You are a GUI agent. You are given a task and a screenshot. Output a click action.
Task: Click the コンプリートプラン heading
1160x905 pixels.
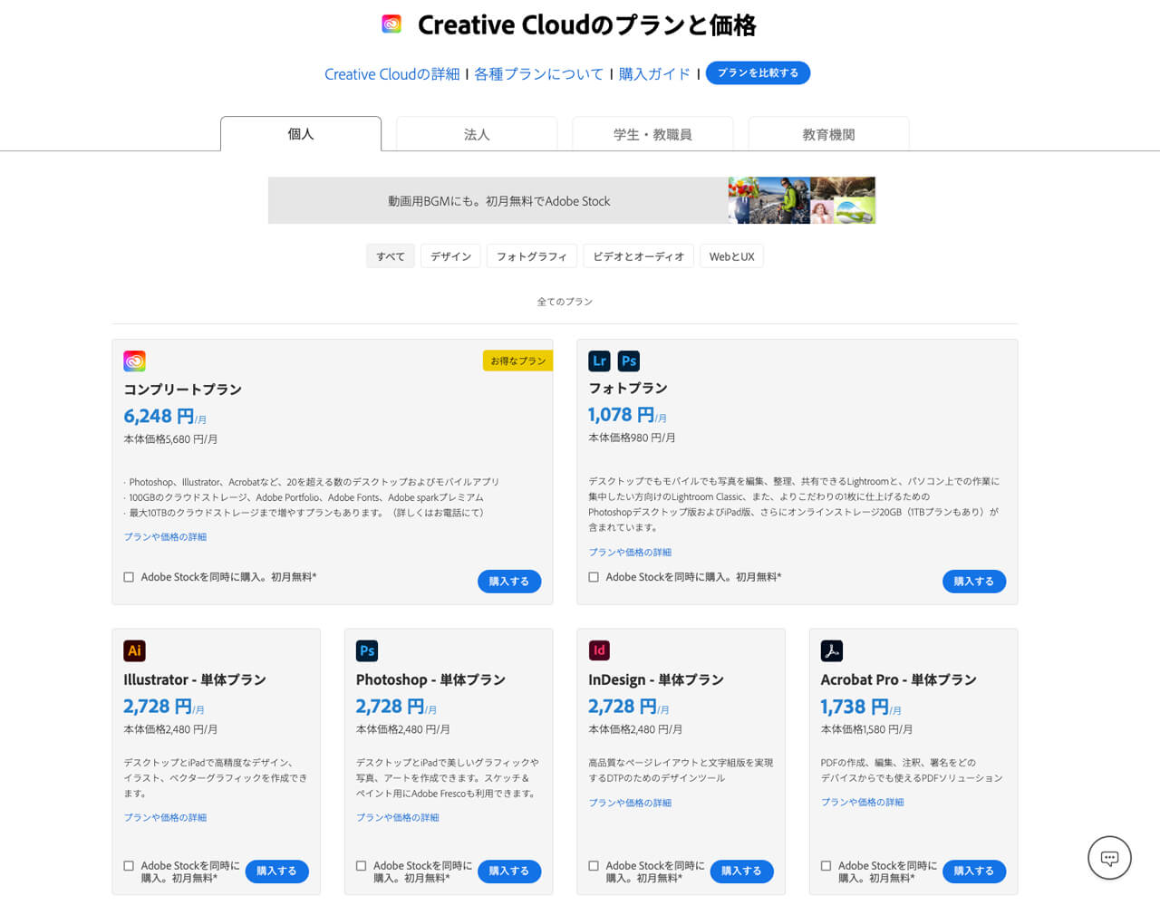coord(183,390)
